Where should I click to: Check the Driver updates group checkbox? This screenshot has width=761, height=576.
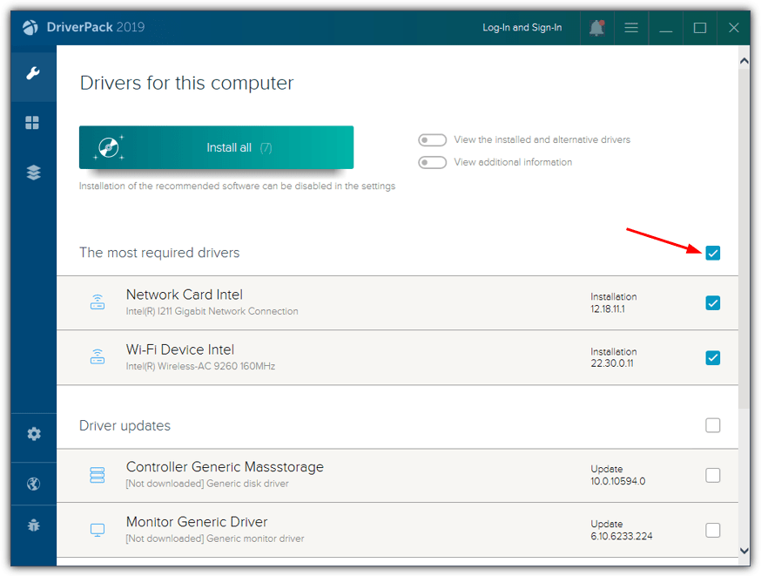(712, 425)
